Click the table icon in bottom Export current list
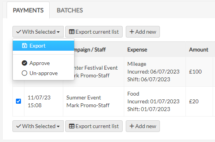The width and height of the screenshot is (215, 142). pyautogui.click(x=71, y=126)
